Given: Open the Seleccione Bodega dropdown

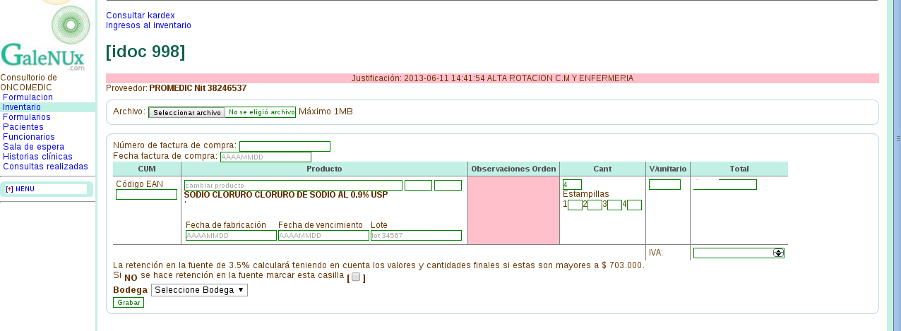Looking at the screenshot, I should [x=199, y=290].
